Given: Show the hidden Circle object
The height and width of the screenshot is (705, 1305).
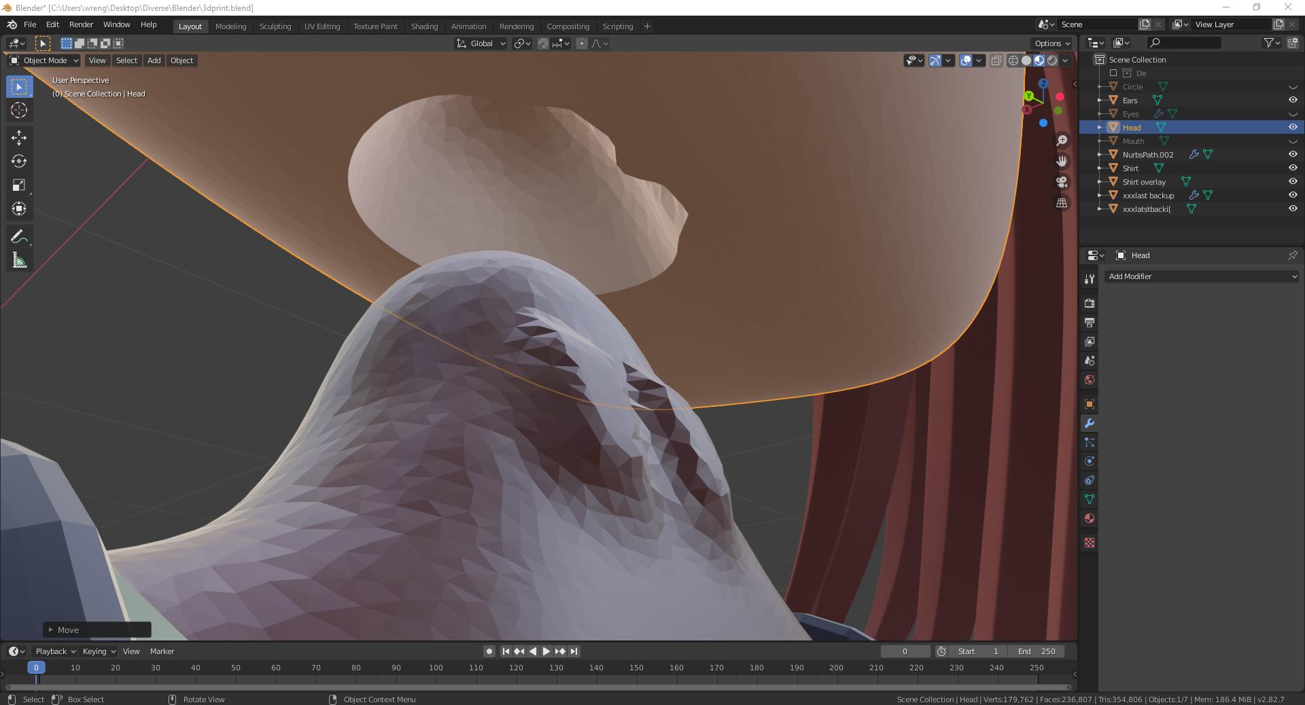Looking at the screenshot, I should (1293, 87).
